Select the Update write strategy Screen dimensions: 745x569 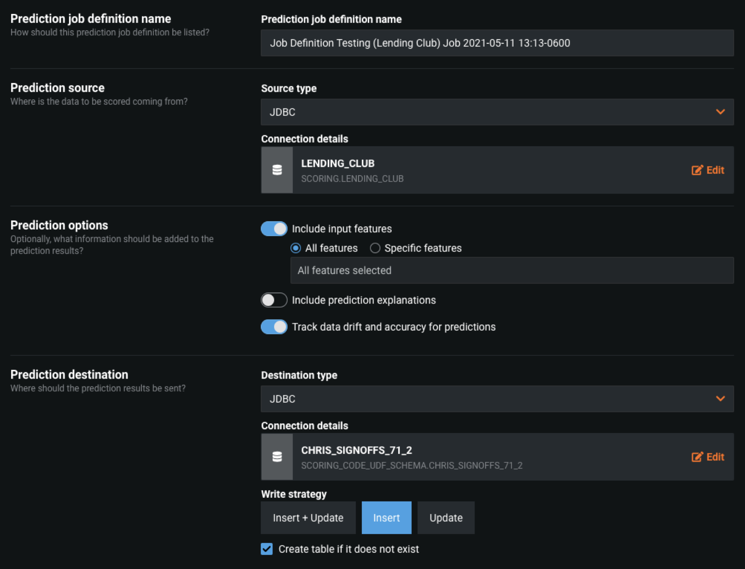point(446,518)
